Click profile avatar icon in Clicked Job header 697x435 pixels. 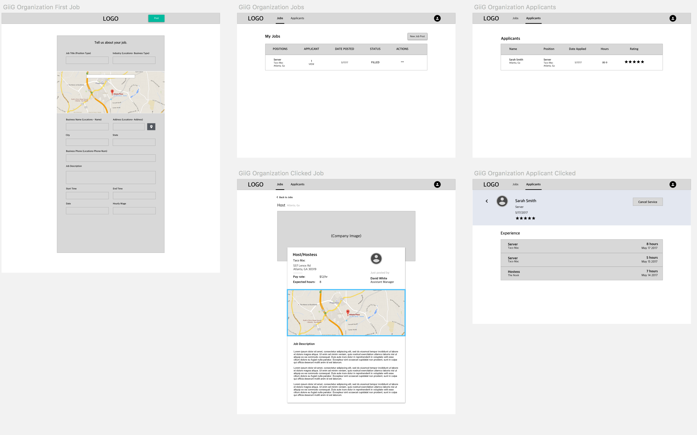[437, 184]
